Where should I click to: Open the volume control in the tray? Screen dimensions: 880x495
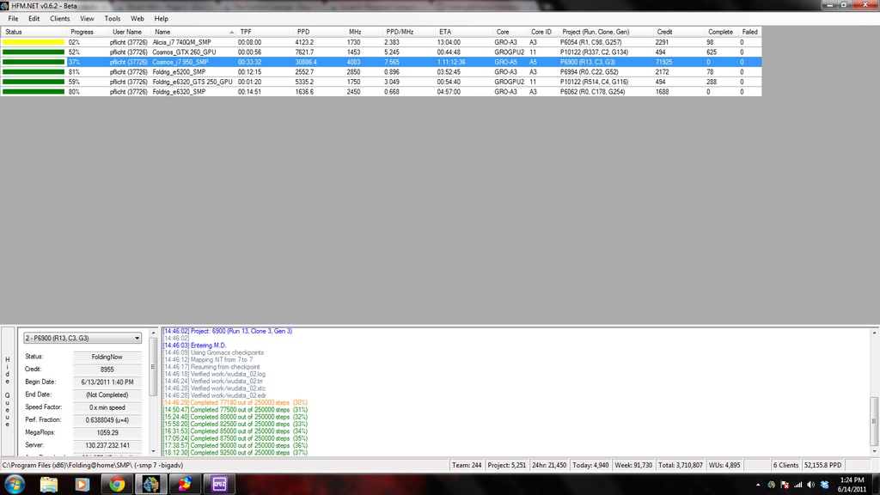[810, 485]
